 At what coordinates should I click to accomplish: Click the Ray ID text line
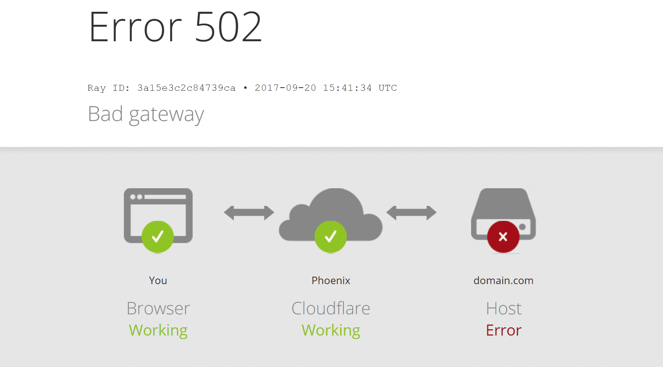242,88
